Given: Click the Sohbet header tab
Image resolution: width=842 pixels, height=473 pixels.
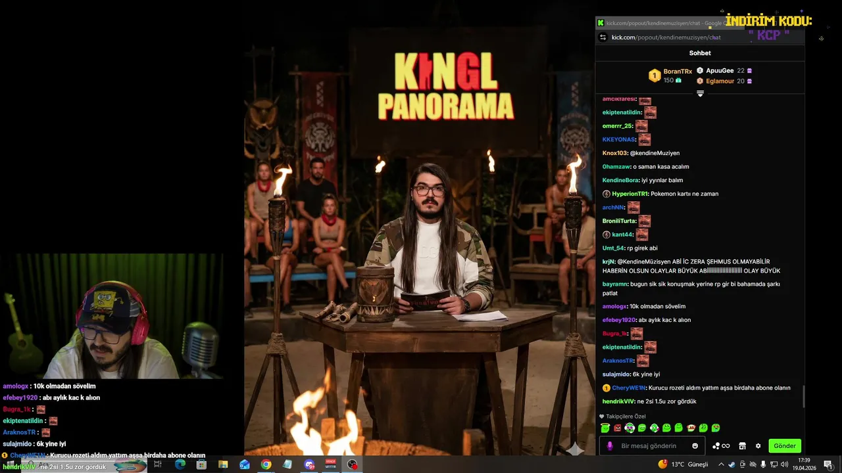Looking at the screenshot, I should tap(700, 53).
